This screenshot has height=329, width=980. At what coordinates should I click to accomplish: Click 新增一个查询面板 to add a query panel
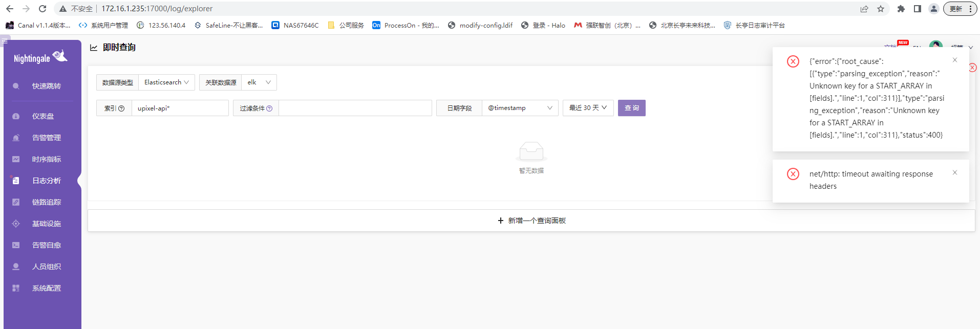tap(531, 221)
